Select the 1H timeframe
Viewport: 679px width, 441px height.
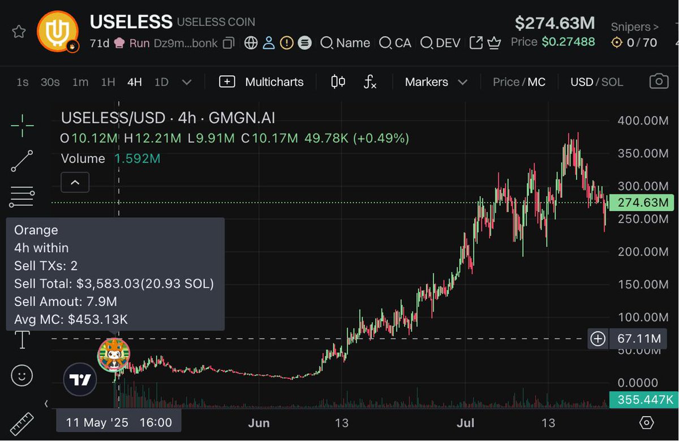pyautogui.click(x=108, y=82)
